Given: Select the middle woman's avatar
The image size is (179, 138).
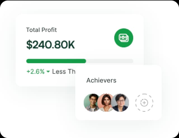Looking at the screenshot, I should tap(106, 102).
